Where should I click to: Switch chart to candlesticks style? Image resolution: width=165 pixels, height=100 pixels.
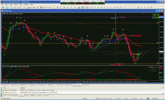58,7
